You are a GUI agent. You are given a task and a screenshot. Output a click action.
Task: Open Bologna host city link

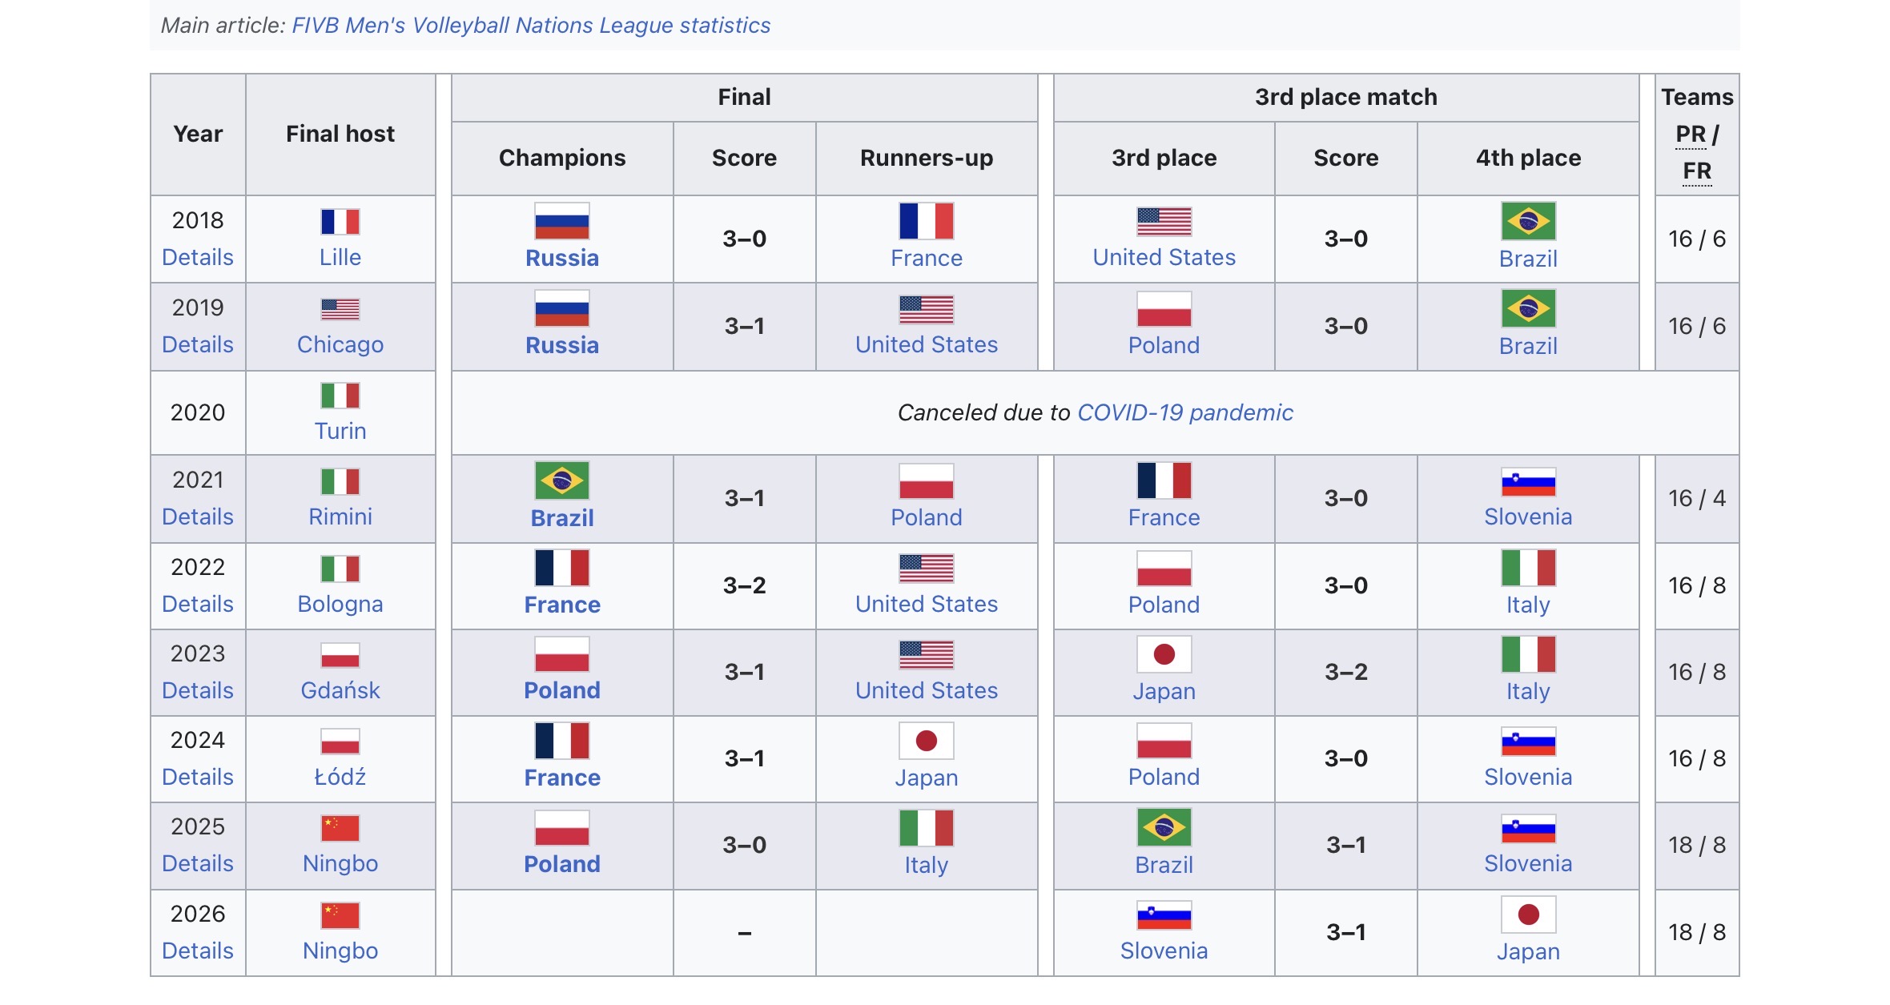[x=340, y=604]
